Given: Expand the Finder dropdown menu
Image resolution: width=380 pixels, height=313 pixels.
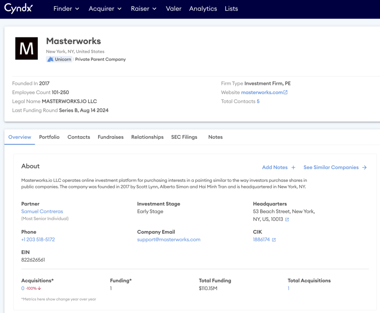Looking at the screenshot, I should (x=66, y=9).
